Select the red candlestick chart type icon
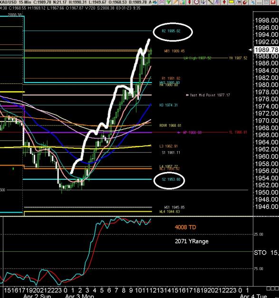Image resolution: width=279 pixels, height=298 pixels. pyautogui.click(x=189, y=2)
